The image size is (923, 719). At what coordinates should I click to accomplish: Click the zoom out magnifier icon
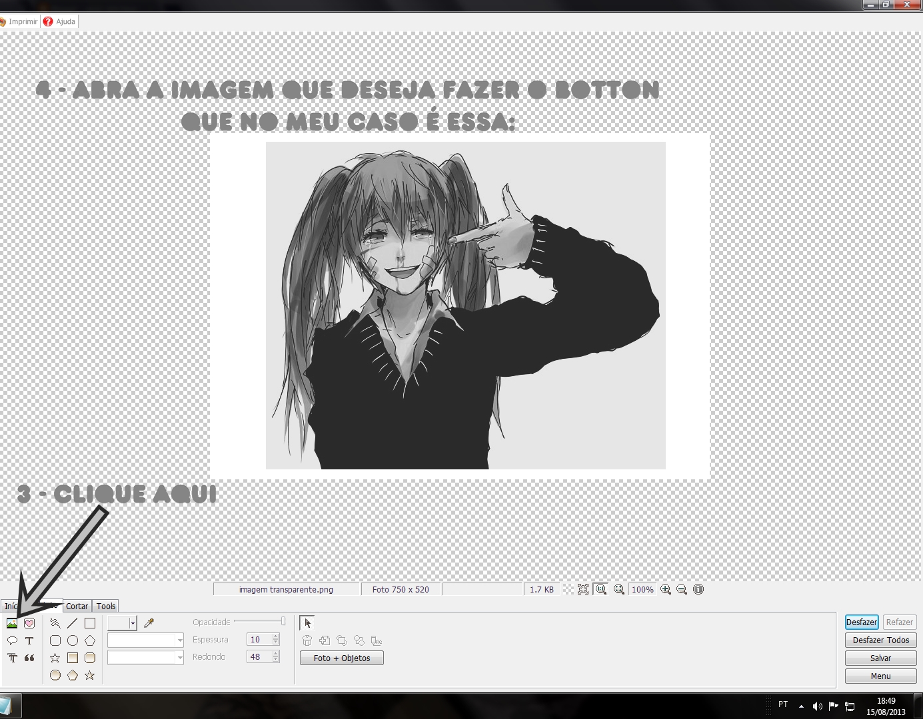coord(682,589)
